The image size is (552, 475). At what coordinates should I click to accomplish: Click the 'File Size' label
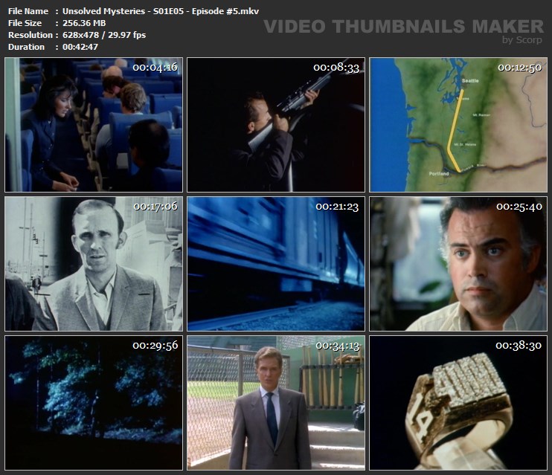pyautogui.click(x=25, y=23)
